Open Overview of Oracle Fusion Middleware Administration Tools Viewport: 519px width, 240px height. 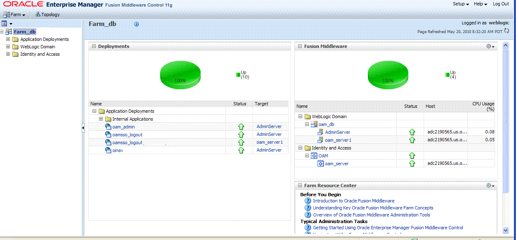click(372, 215)
